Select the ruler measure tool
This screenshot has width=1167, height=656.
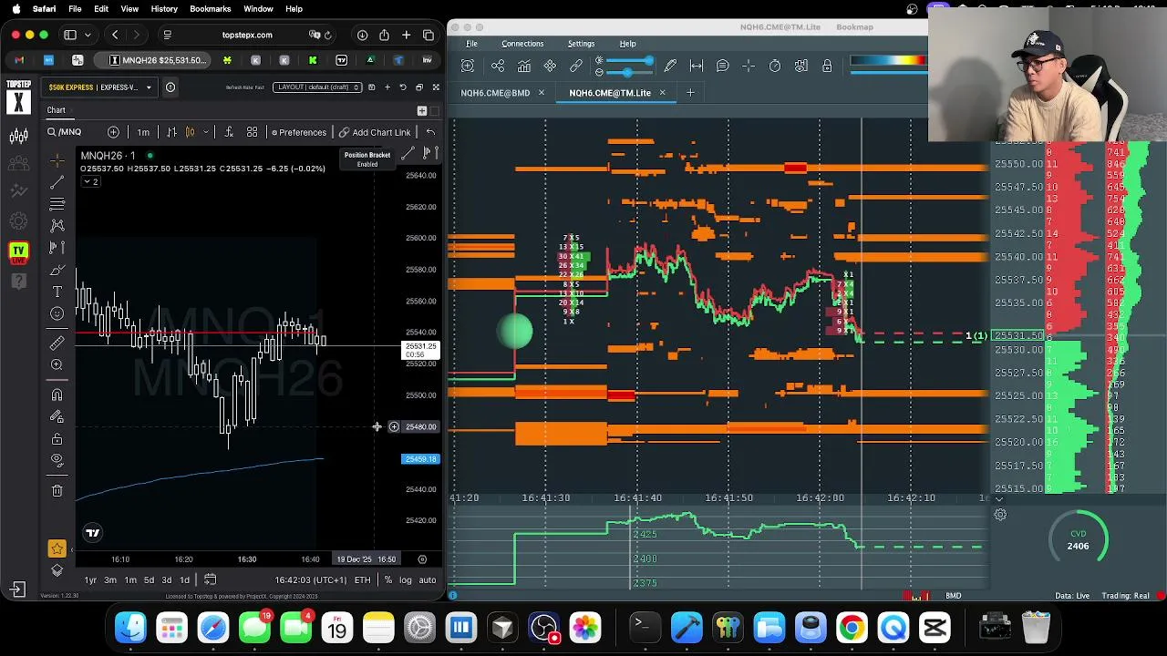pyautogui.click(x=57, y=343)
